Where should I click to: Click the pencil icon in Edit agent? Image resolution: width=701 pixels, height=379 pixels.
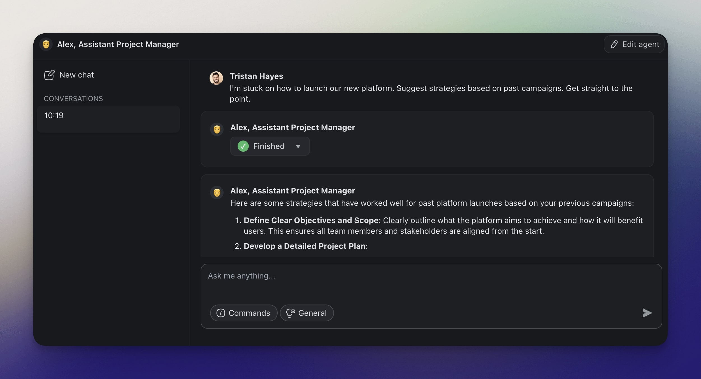point(614,44)
